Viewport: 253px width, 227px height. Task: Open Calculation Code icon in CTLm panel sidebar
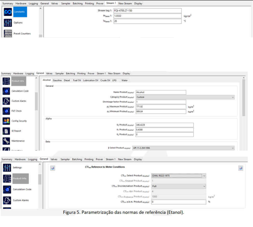(x=7, y=190)
